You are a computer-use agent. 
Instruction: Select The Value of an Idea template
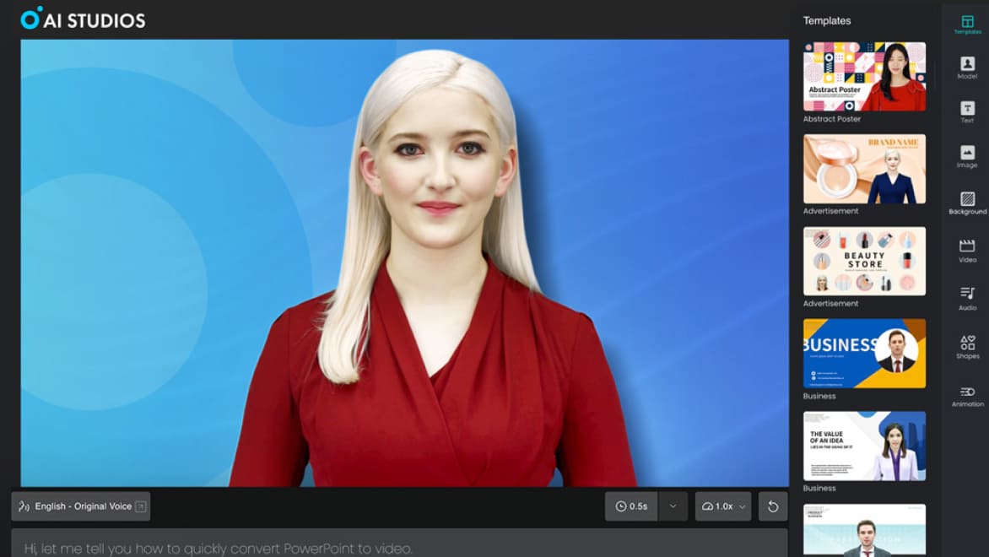tap(863, 446)
